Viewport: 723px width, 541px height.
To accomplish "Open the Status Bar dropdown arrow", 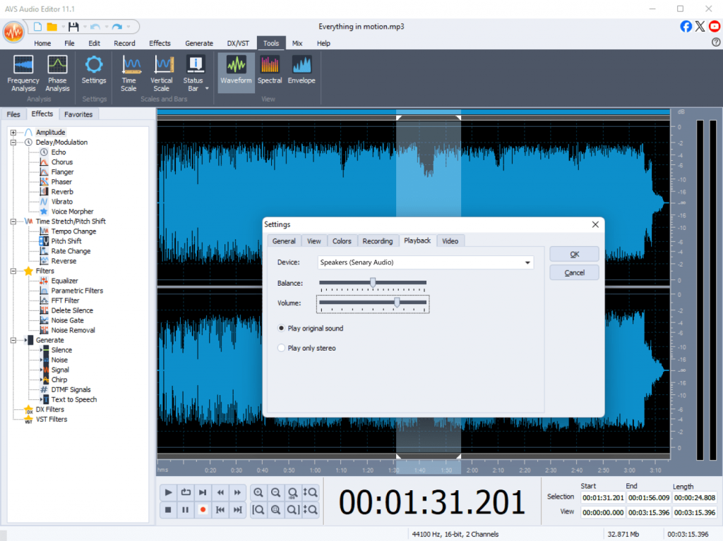I will tap(207, 89).
